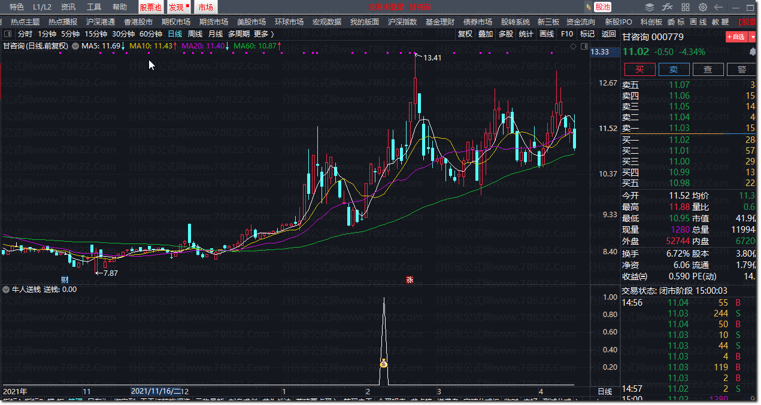Screen dimensions: 761x405
Task: Click the back arrow icon in title bar
Action: point(719,7)
